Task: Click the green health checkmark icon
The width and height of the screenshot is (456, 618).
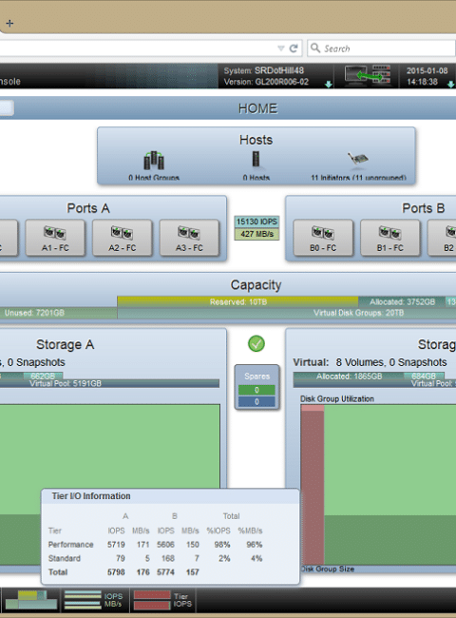Action: [x=256, y=343]
